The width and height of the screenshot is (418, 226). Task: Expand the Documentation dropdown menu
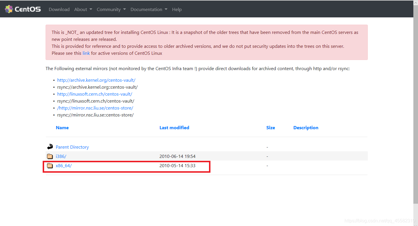tap(149, 9)
